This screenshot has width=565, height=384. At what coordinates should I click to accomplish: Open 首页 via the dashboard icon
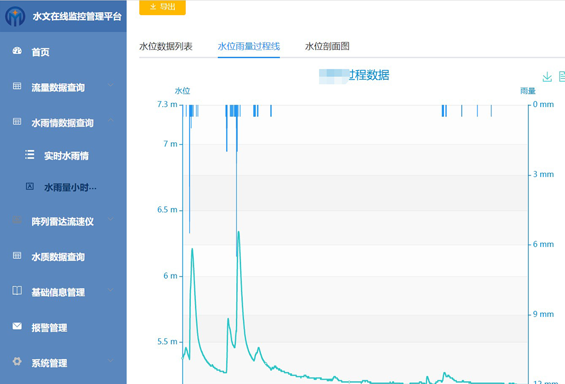pyautogui.click(x=17, y=51)
